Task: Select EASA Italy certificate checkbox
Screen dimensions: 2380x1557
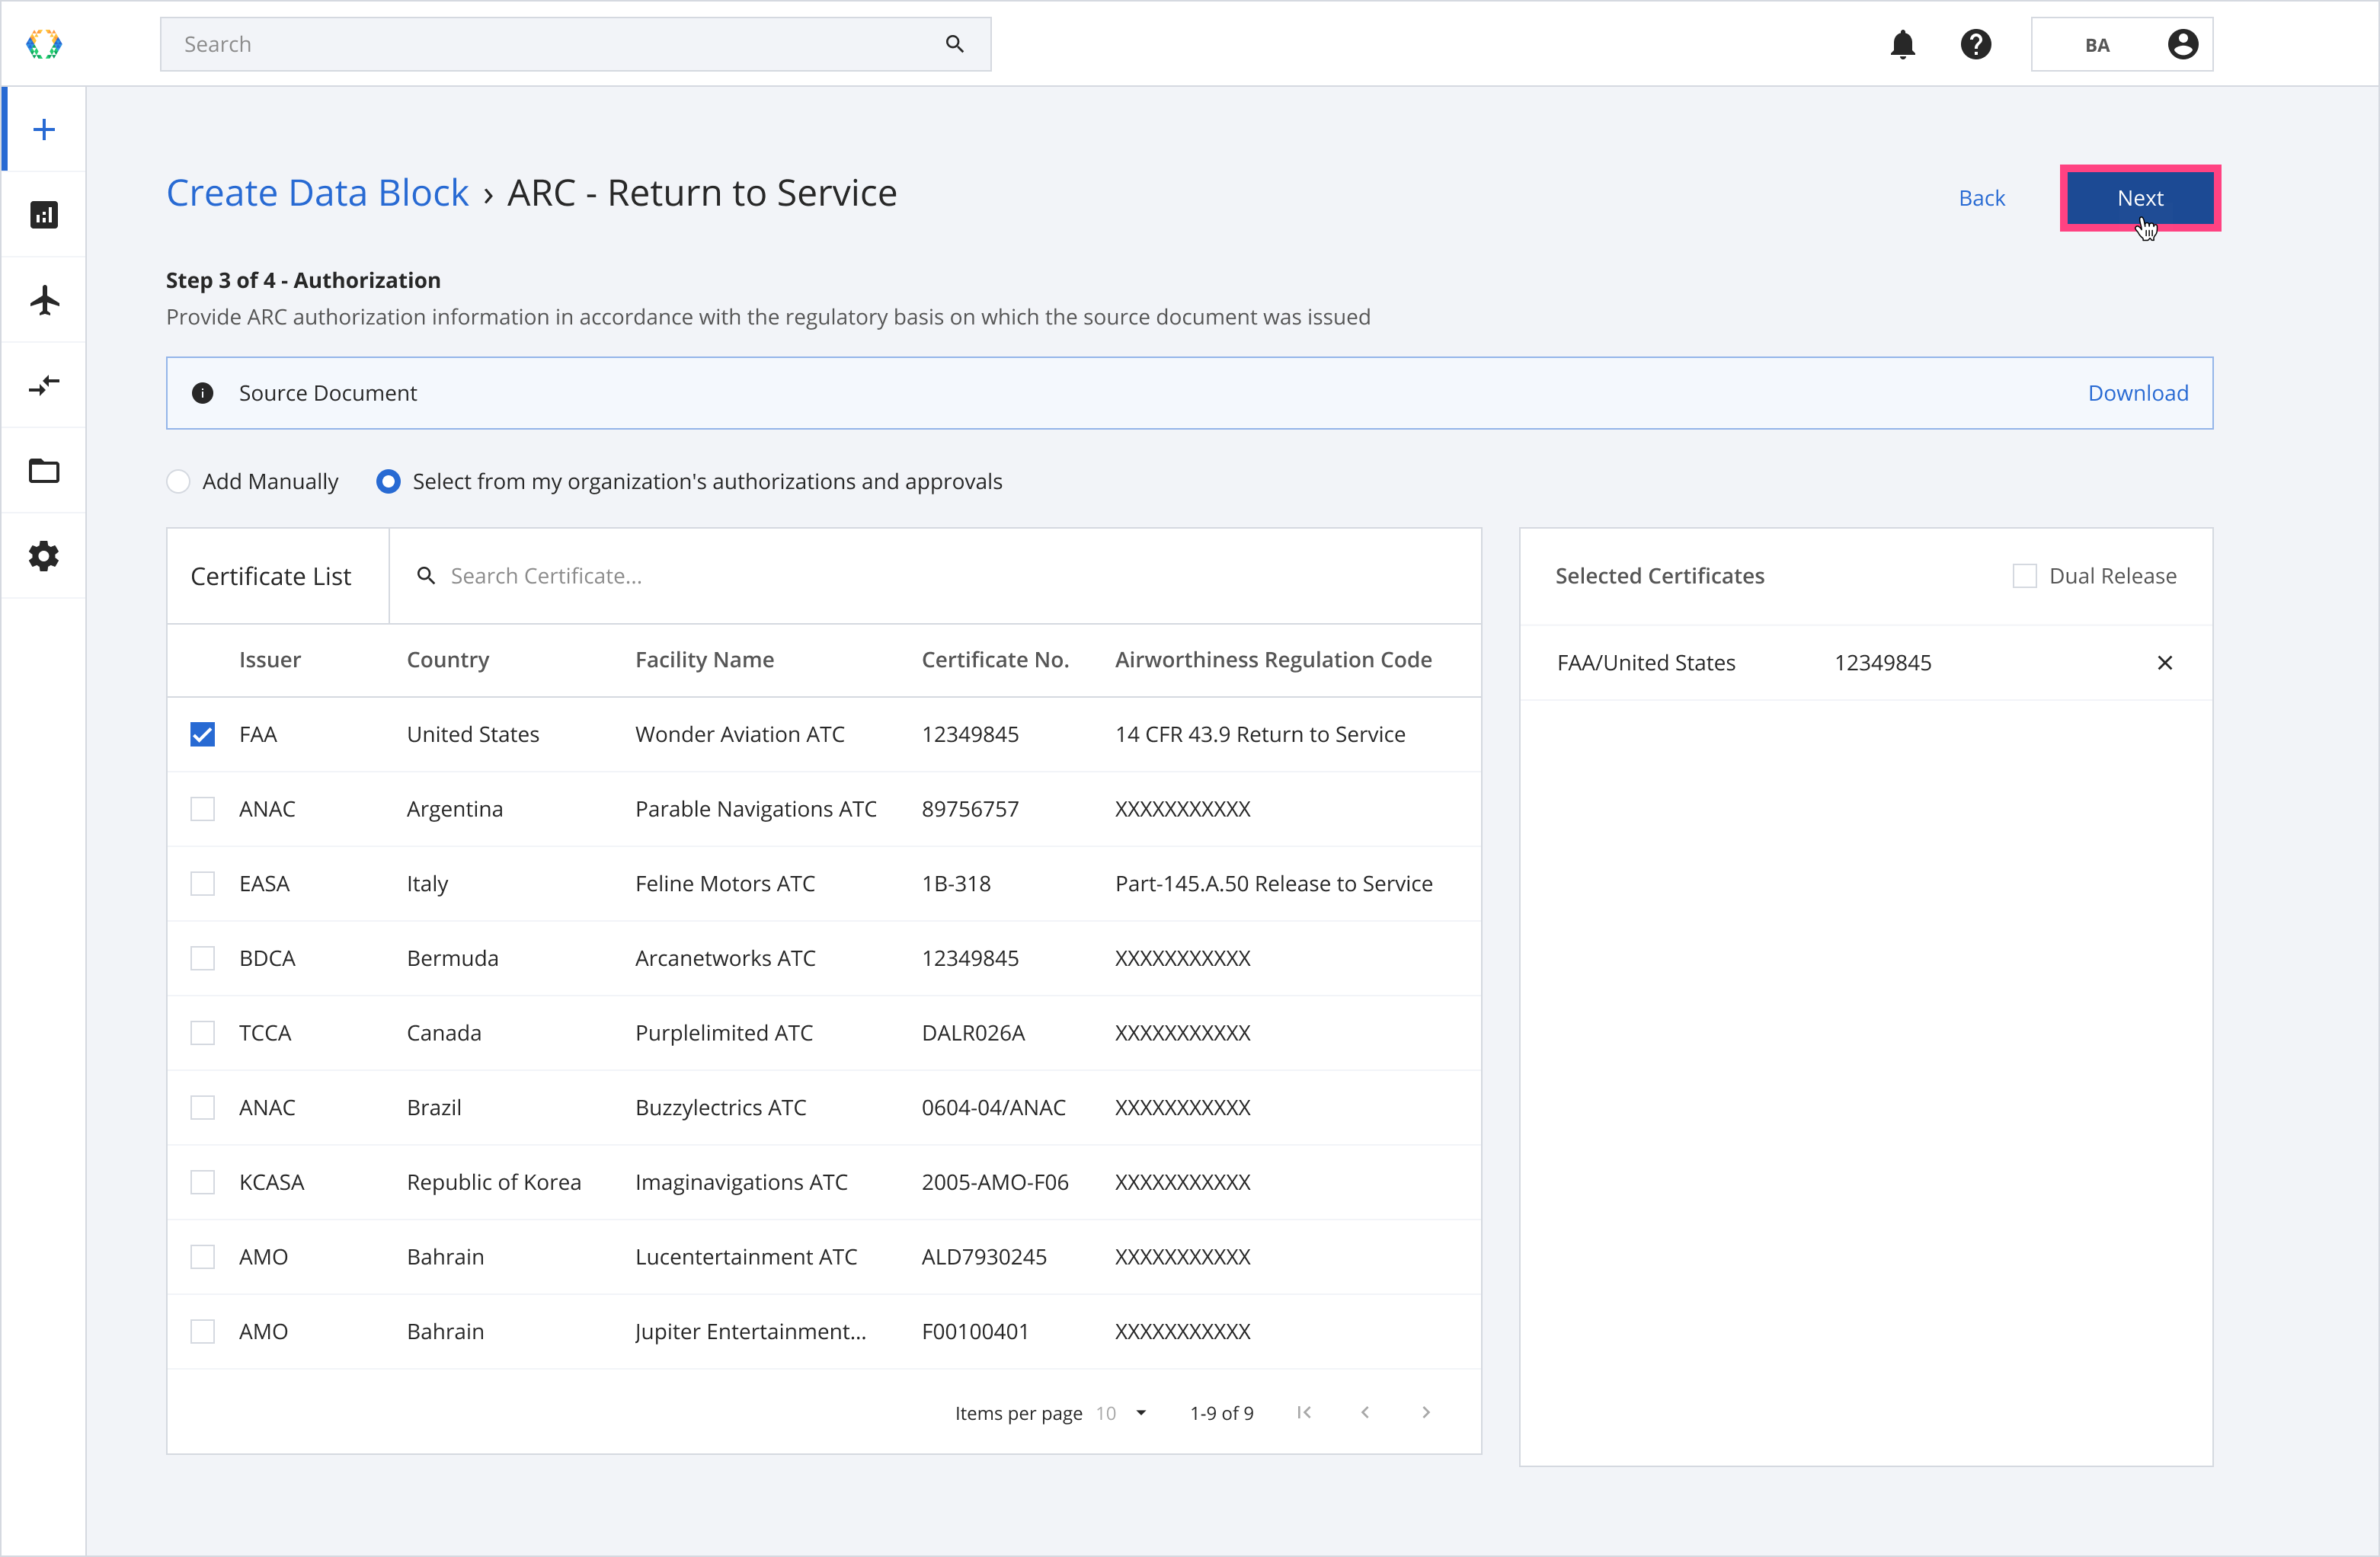Action: click(203, 883)
